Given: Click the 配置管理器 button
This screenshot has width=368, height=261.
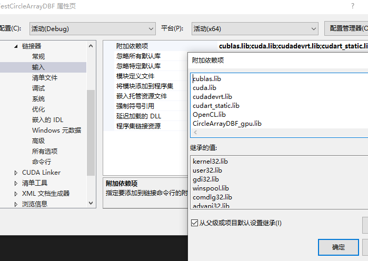Looking at the screenshot, I should [x=347, y=28].
